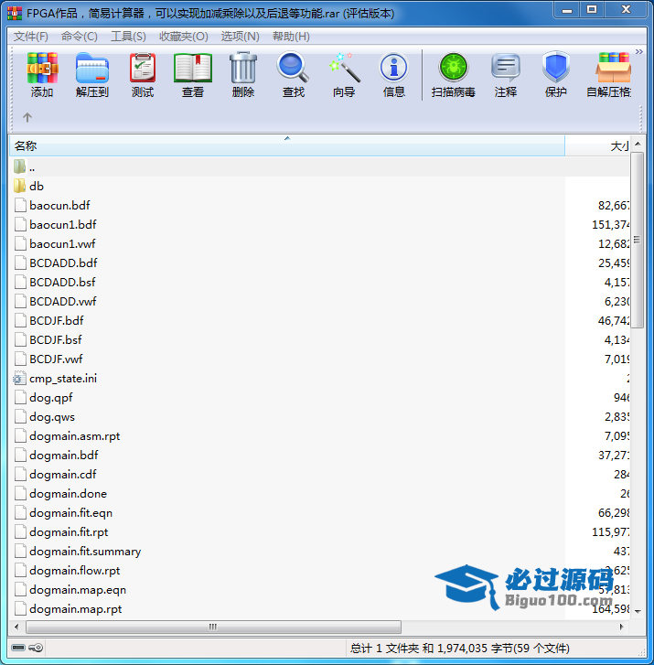This screenshot has width=654, height=665.
Task: Select file dogmain.done
Action: point(68,494)
